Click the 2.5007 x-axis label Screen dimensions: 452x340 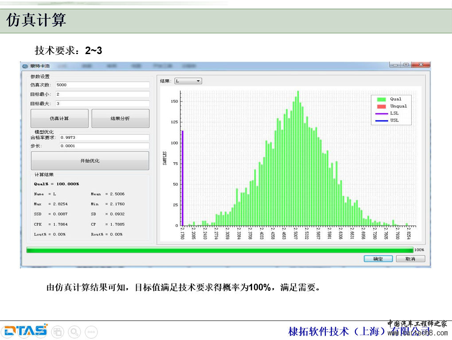(296, 233)
